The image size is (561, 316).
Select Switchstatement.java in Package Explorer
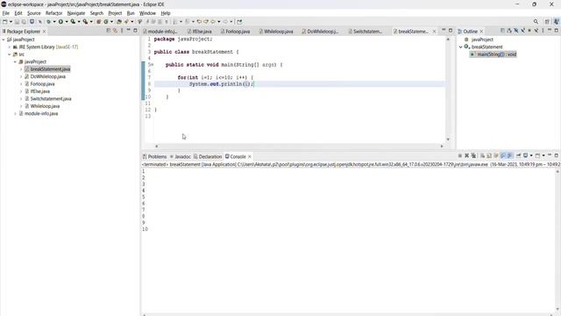51,99
